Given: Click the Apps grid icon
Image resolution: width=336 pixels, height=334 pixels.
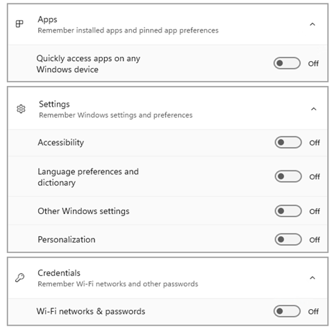Looking at the screenshot, I should point(19,24).
